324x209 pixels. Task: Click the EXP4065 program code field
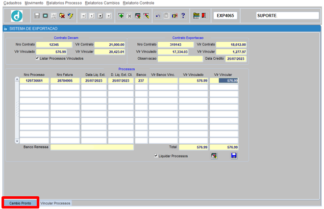coord(226,16)
